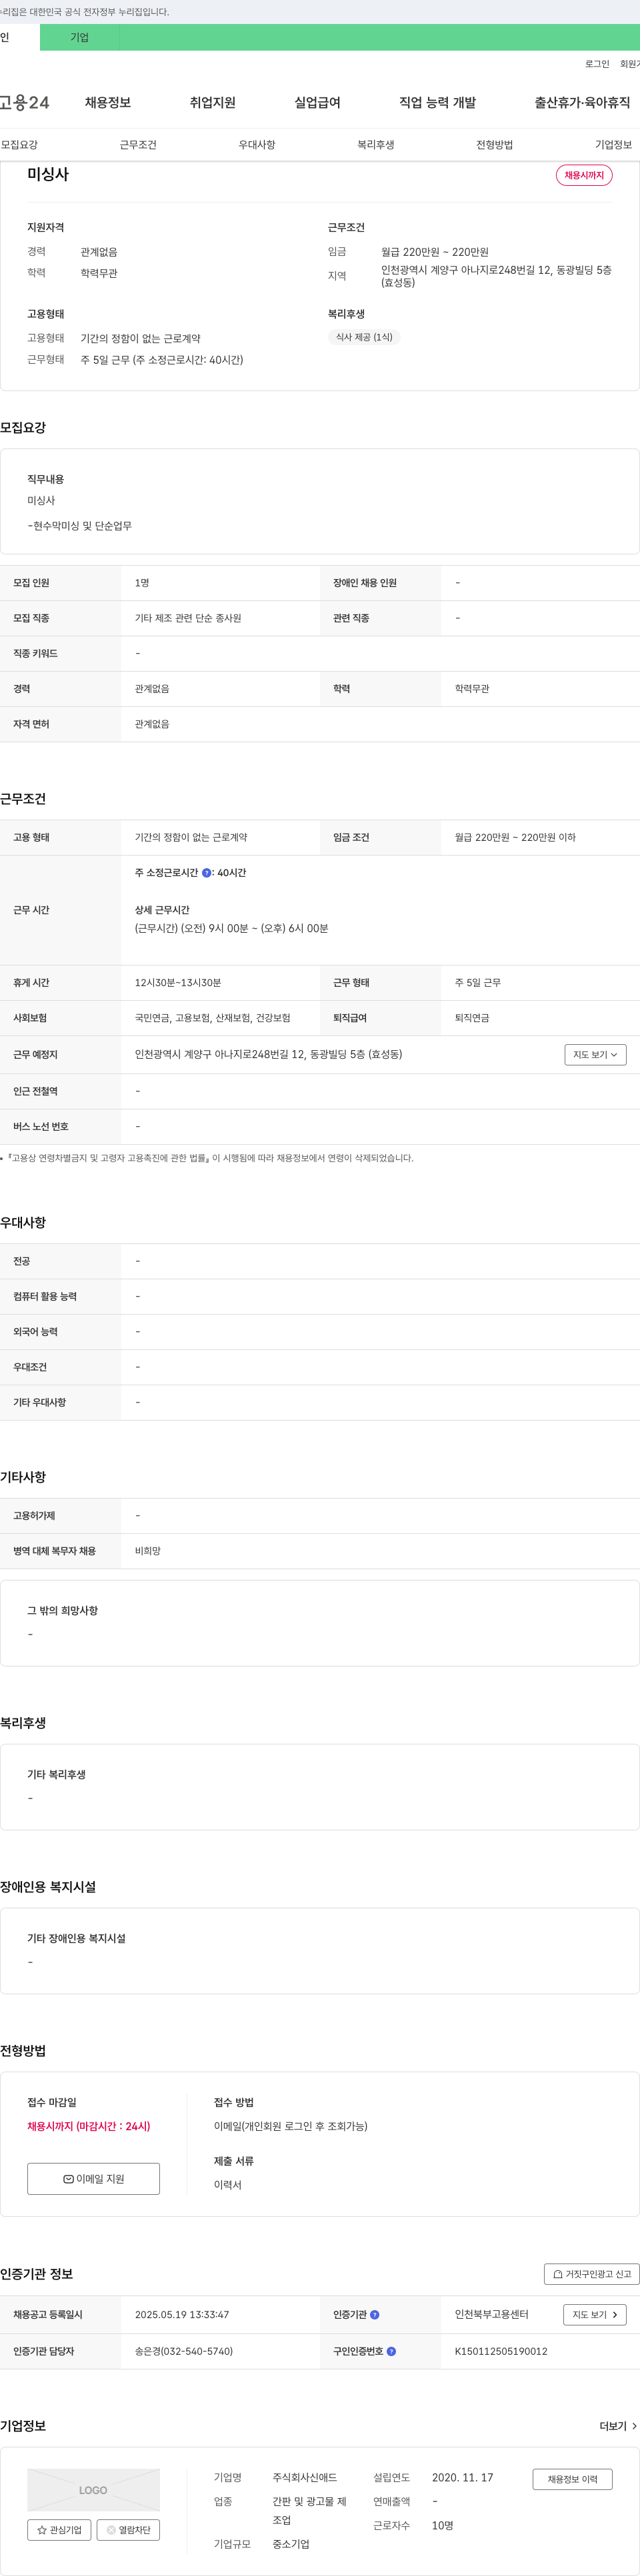
Task: Open 지도 보기 for 인천북부고용센터
Action: [595, 2315]
